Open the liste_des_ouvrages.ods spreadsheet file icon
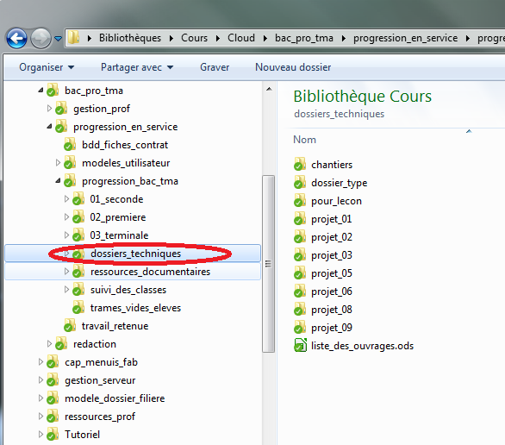The image size is (505, 445). pos(300,346)
